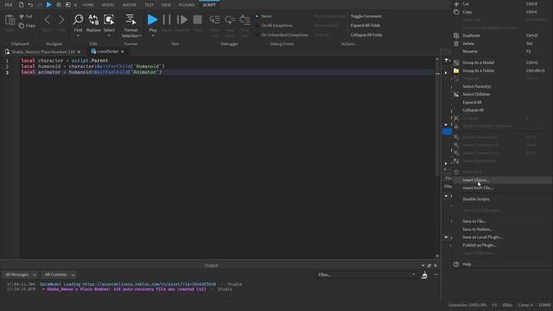The height and width of the screenshot is (311, 553).
Task: Click the Duplicate icon in context menu
Action: point(456,35)
